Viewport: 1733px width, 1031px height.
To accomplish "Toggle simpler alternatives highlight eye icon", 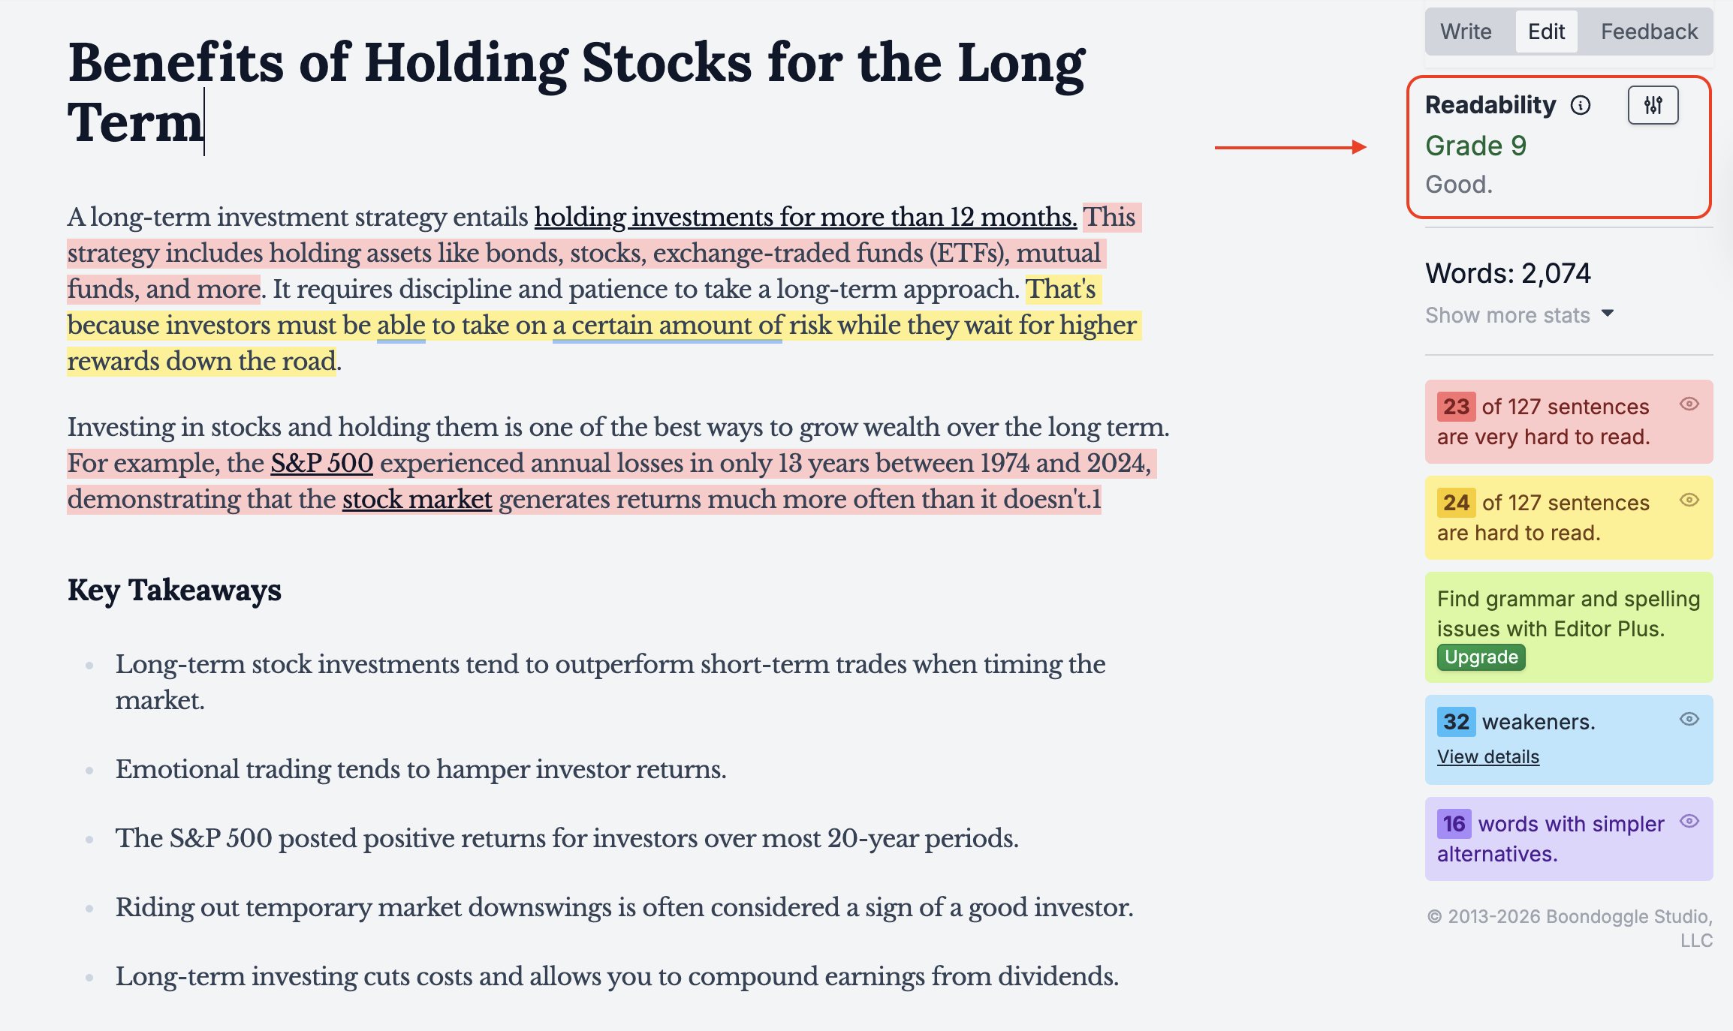I will tap(1689, 822).
